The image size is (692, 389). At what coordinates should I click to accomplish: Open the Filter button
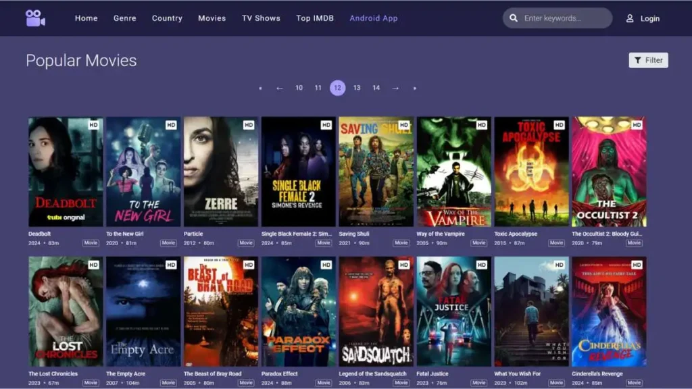click(x=648, y=60)
